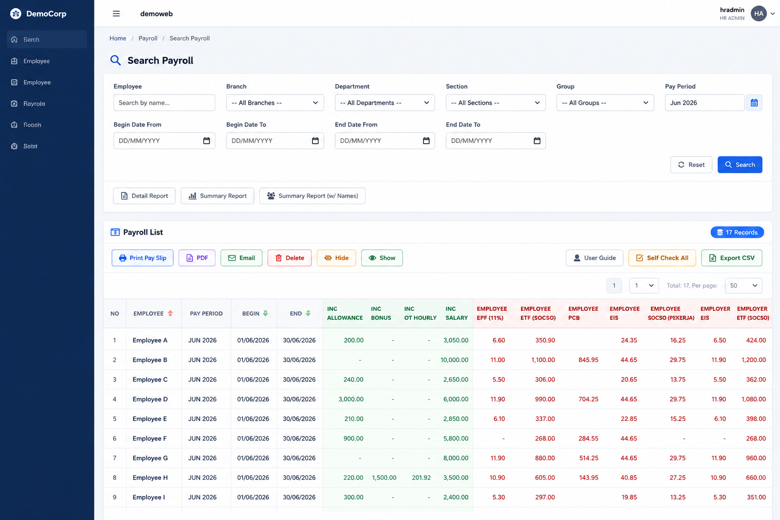Open the Rooah sidebar item
780x520 pixels.
47,125
